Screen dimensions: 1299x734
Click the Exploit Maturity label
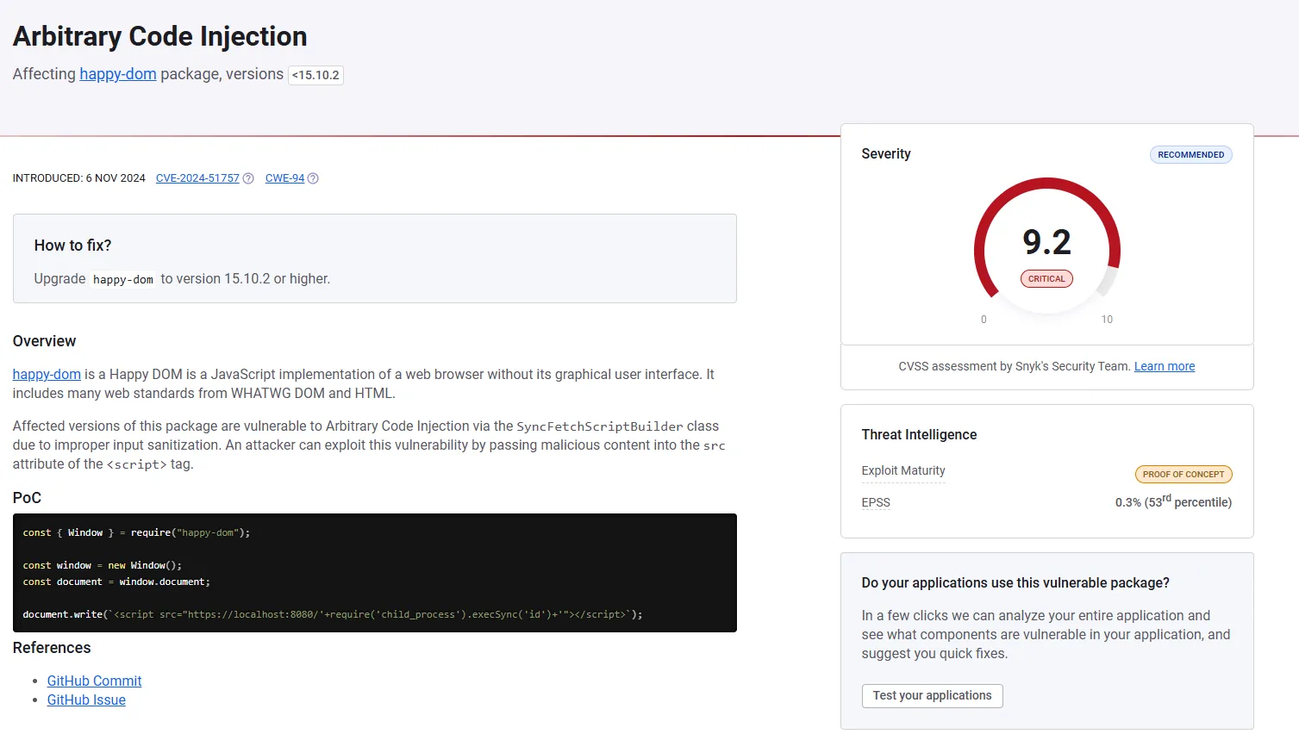(903, 470)
